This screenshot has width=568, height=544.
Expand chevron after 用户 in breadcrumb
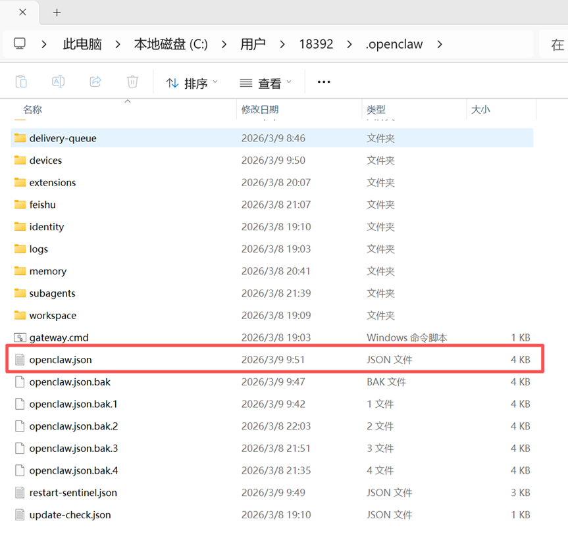pos(282,45)
